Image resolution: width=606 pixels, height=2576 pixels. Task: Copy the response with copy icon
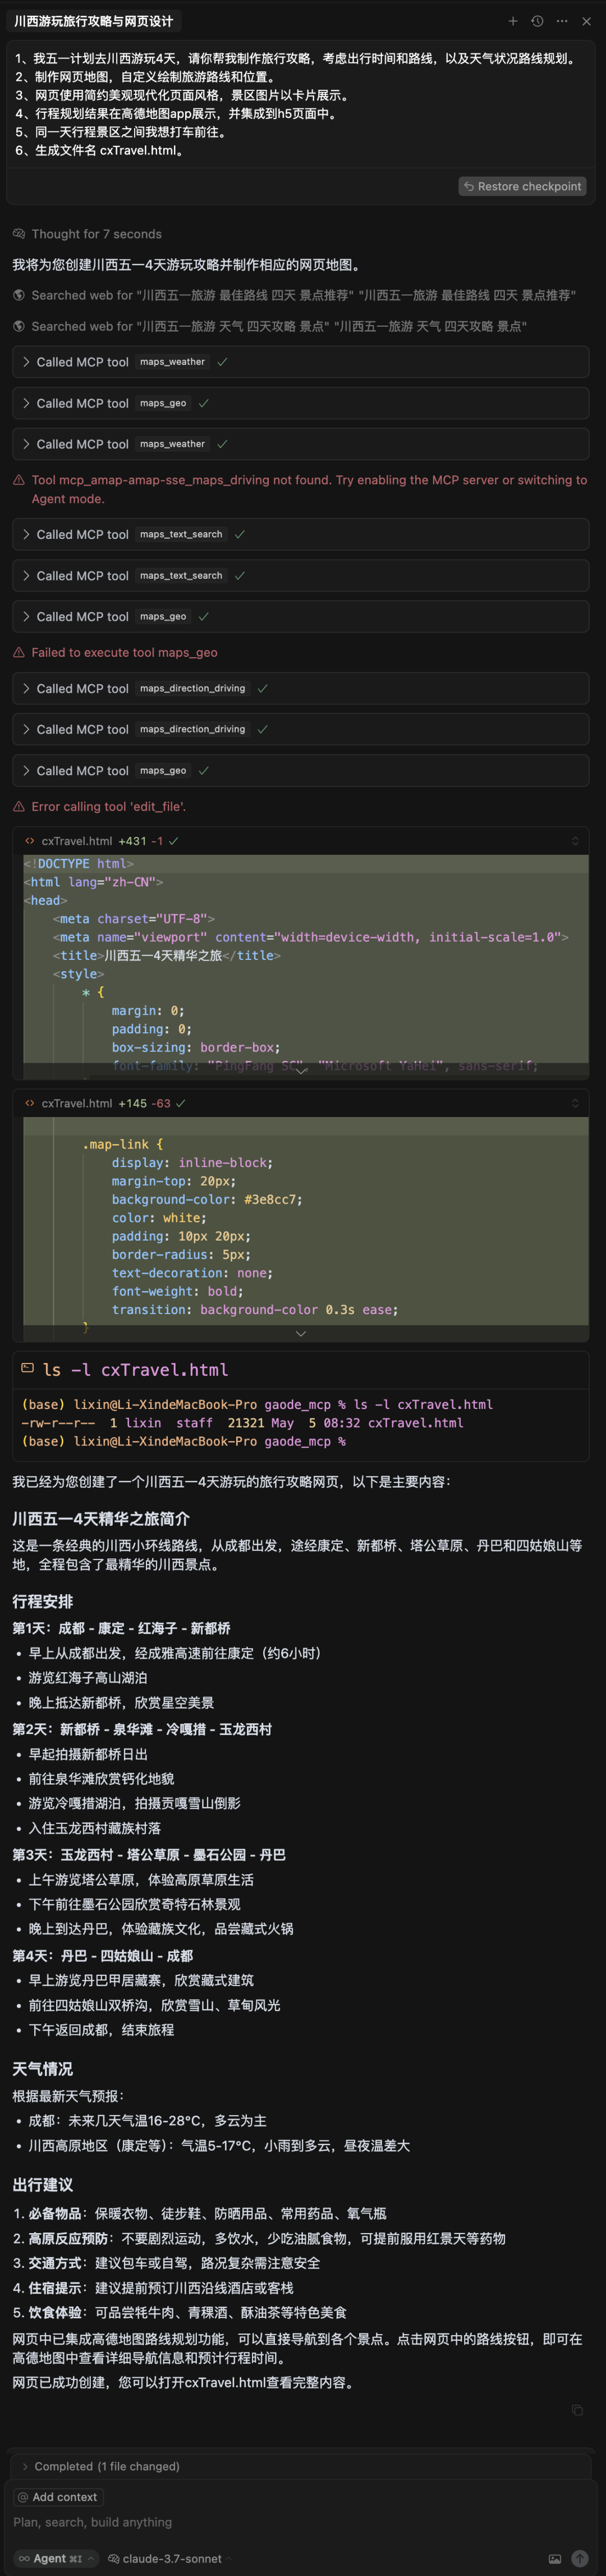(577, 2410)
